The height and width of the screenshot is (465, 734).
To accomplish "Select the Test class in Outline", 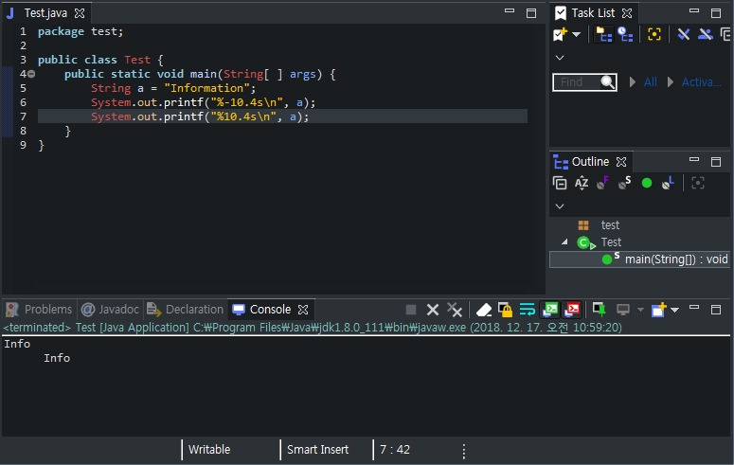I will click(611, 242).
